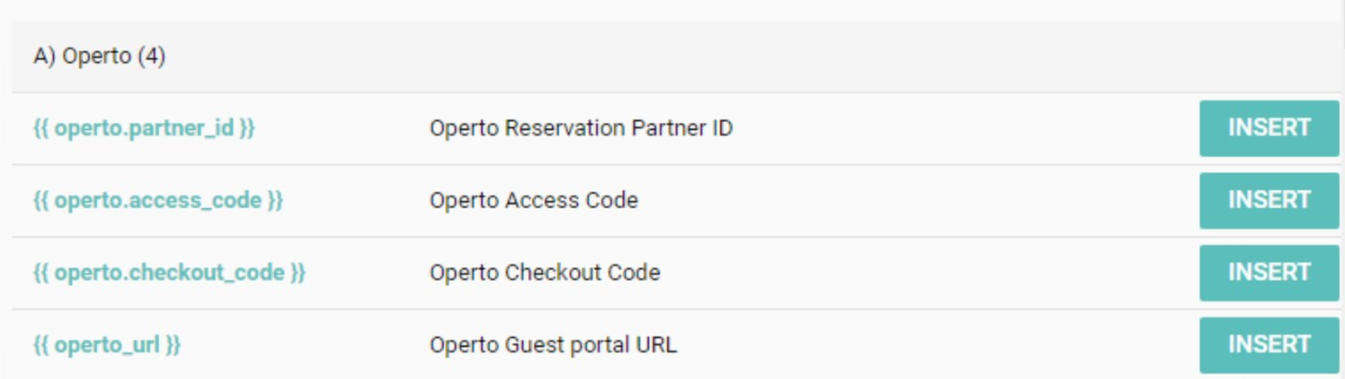Click the Operto Checkout Code description
This screenshot has height=379, width=1345.
[545, 273]
